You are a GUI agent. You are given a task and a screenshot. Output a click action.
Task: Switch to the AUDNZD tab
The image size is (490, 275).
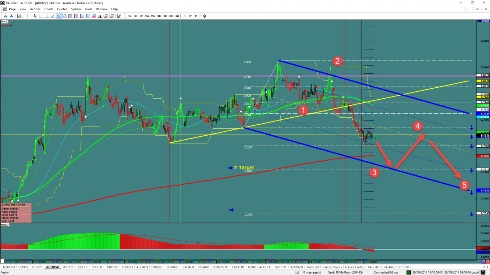297,267
